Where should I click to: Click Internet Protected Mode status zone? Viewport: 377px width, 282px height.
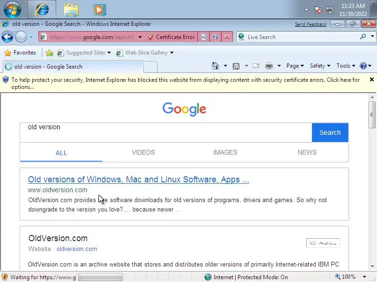[246, 277]
